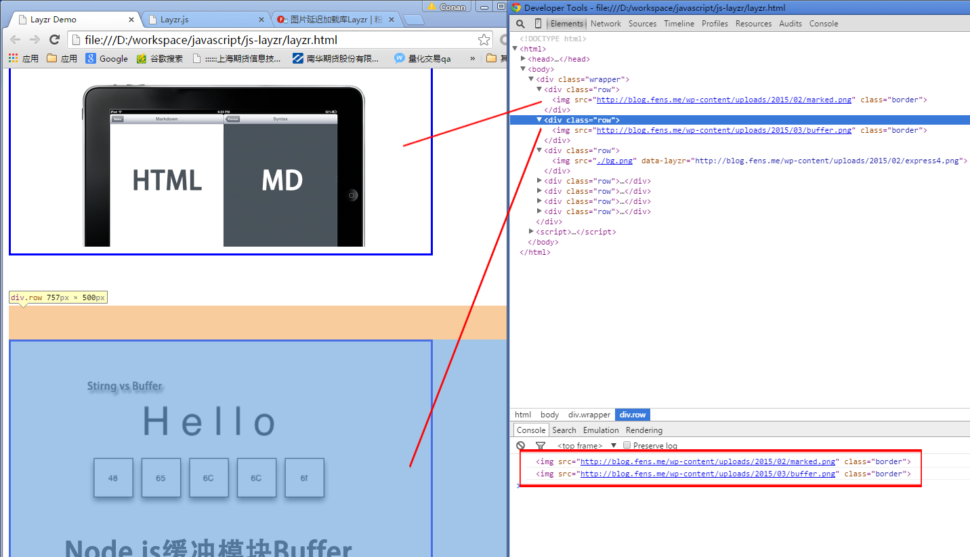The height and width of the screenshot is (557, 970).
Task: Click the Chrome logo in DevTools title bar
Action: [517, 7]
